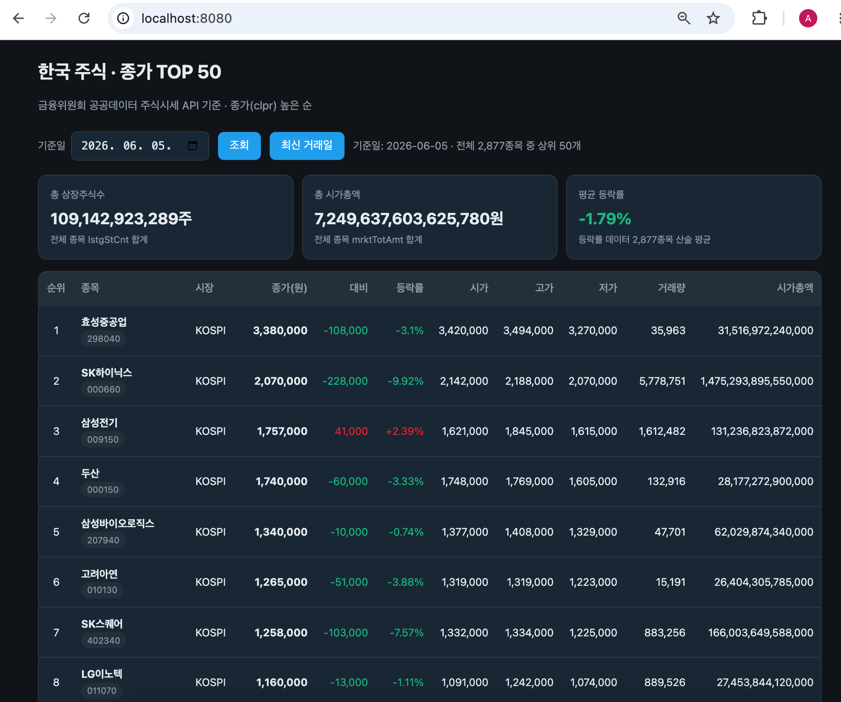Open the profile avatar labeled A
This screenshot has height=702, width=841.
click(808, 18)
